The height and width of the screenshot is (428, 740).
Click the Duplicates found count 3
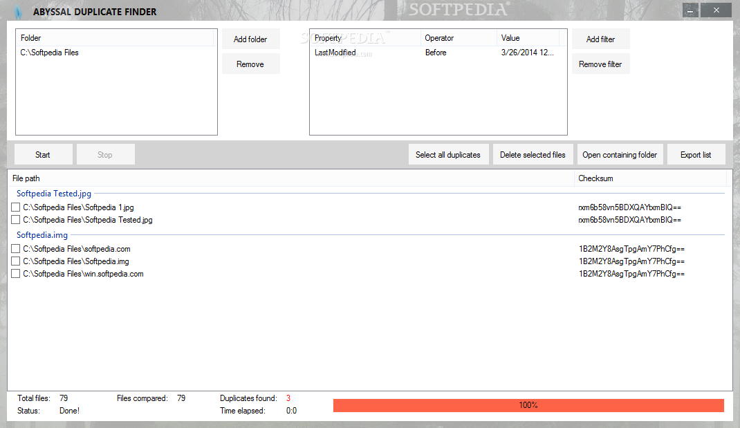(288, 398)
